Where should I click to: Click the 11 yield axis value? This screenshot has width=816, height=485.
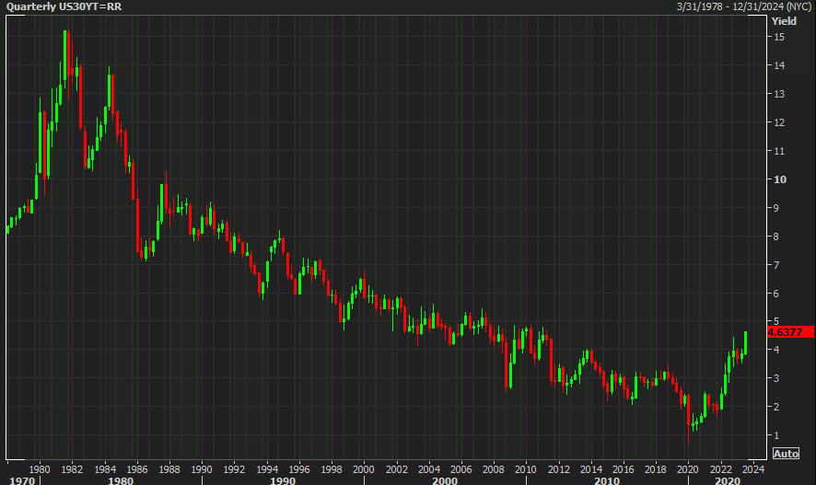[x=779, y=151]
